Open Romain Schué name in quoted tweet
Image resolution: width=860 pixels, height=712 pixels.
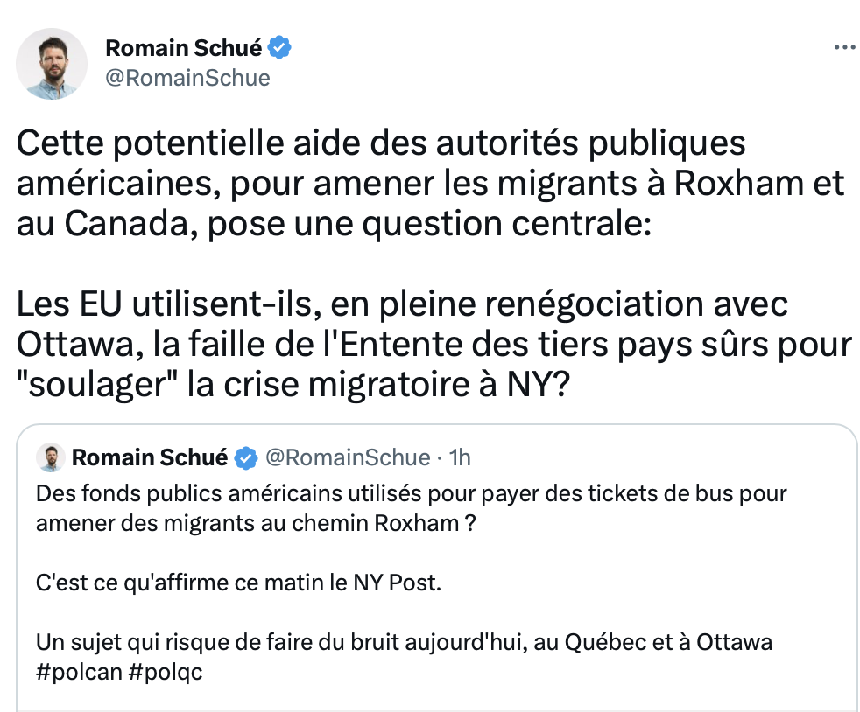(150, 457)
